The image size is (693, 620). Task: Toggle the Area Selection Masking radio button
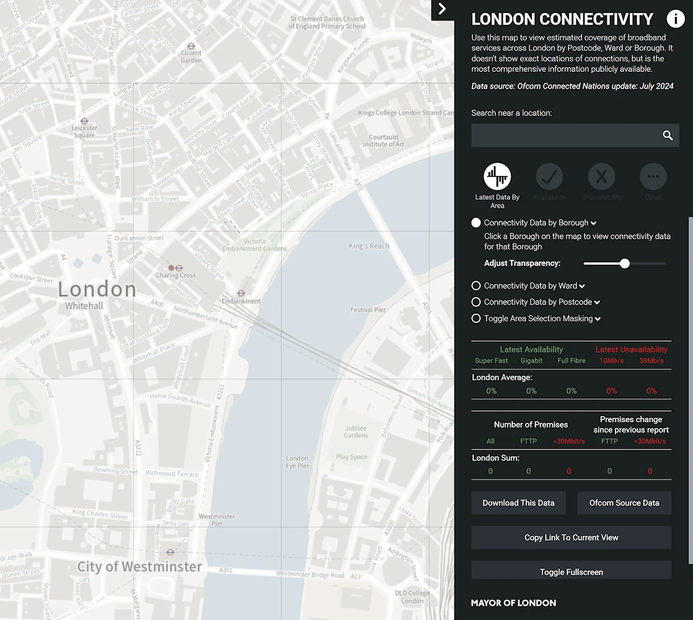(476, 319)
